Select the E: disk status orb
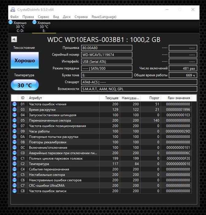This screenshot has height=215, width=206. point(34,22)
